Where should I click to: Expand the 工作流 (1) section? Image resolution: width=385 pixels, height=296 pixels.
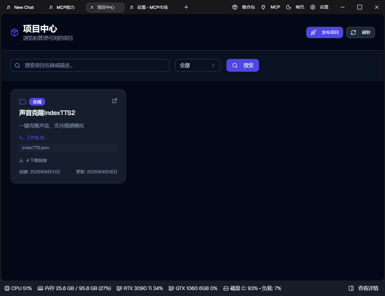click(32, 138)
